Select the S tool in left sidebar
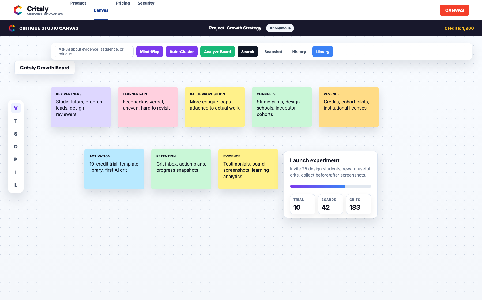 click(x=16, y=134)
